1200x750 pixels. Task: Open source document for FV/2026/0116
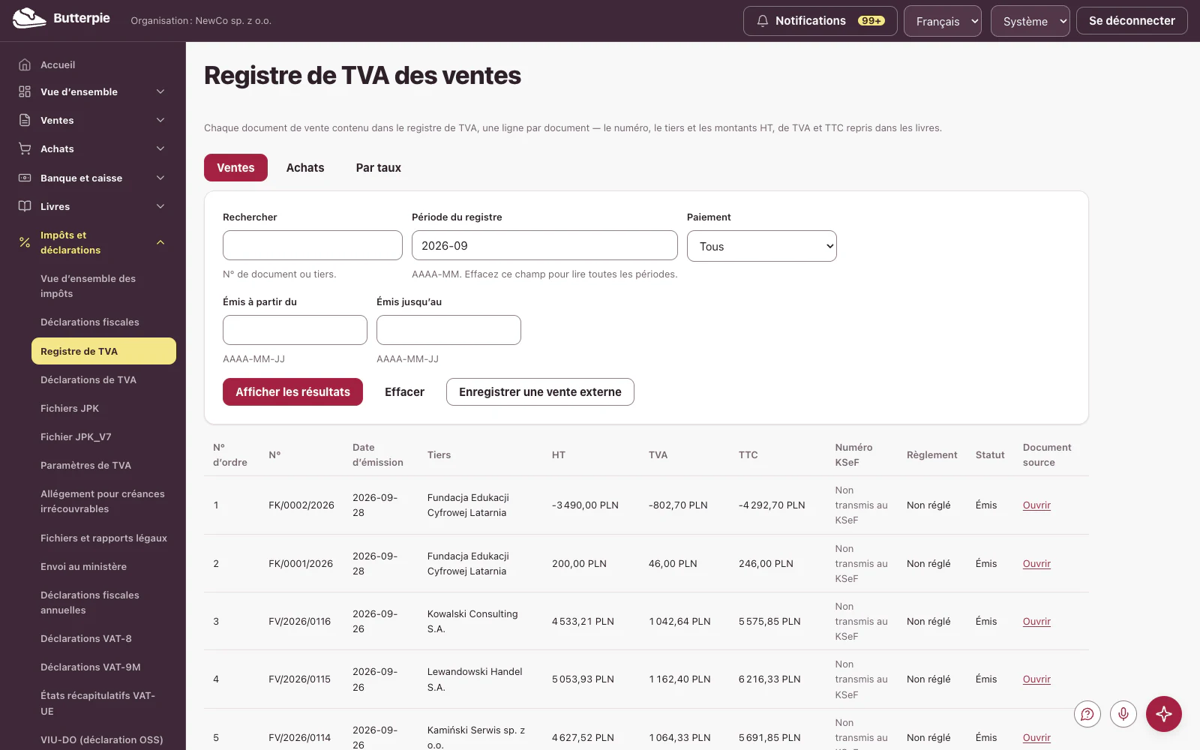coord(1036,622)
